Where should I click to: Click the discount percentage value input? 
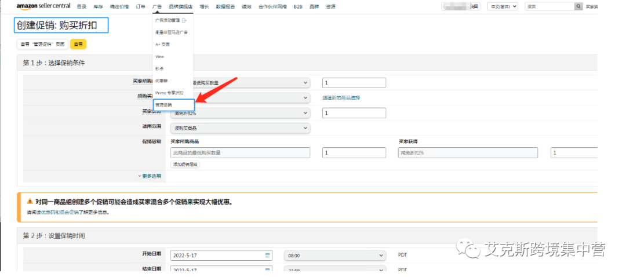[x=354, y=113]
